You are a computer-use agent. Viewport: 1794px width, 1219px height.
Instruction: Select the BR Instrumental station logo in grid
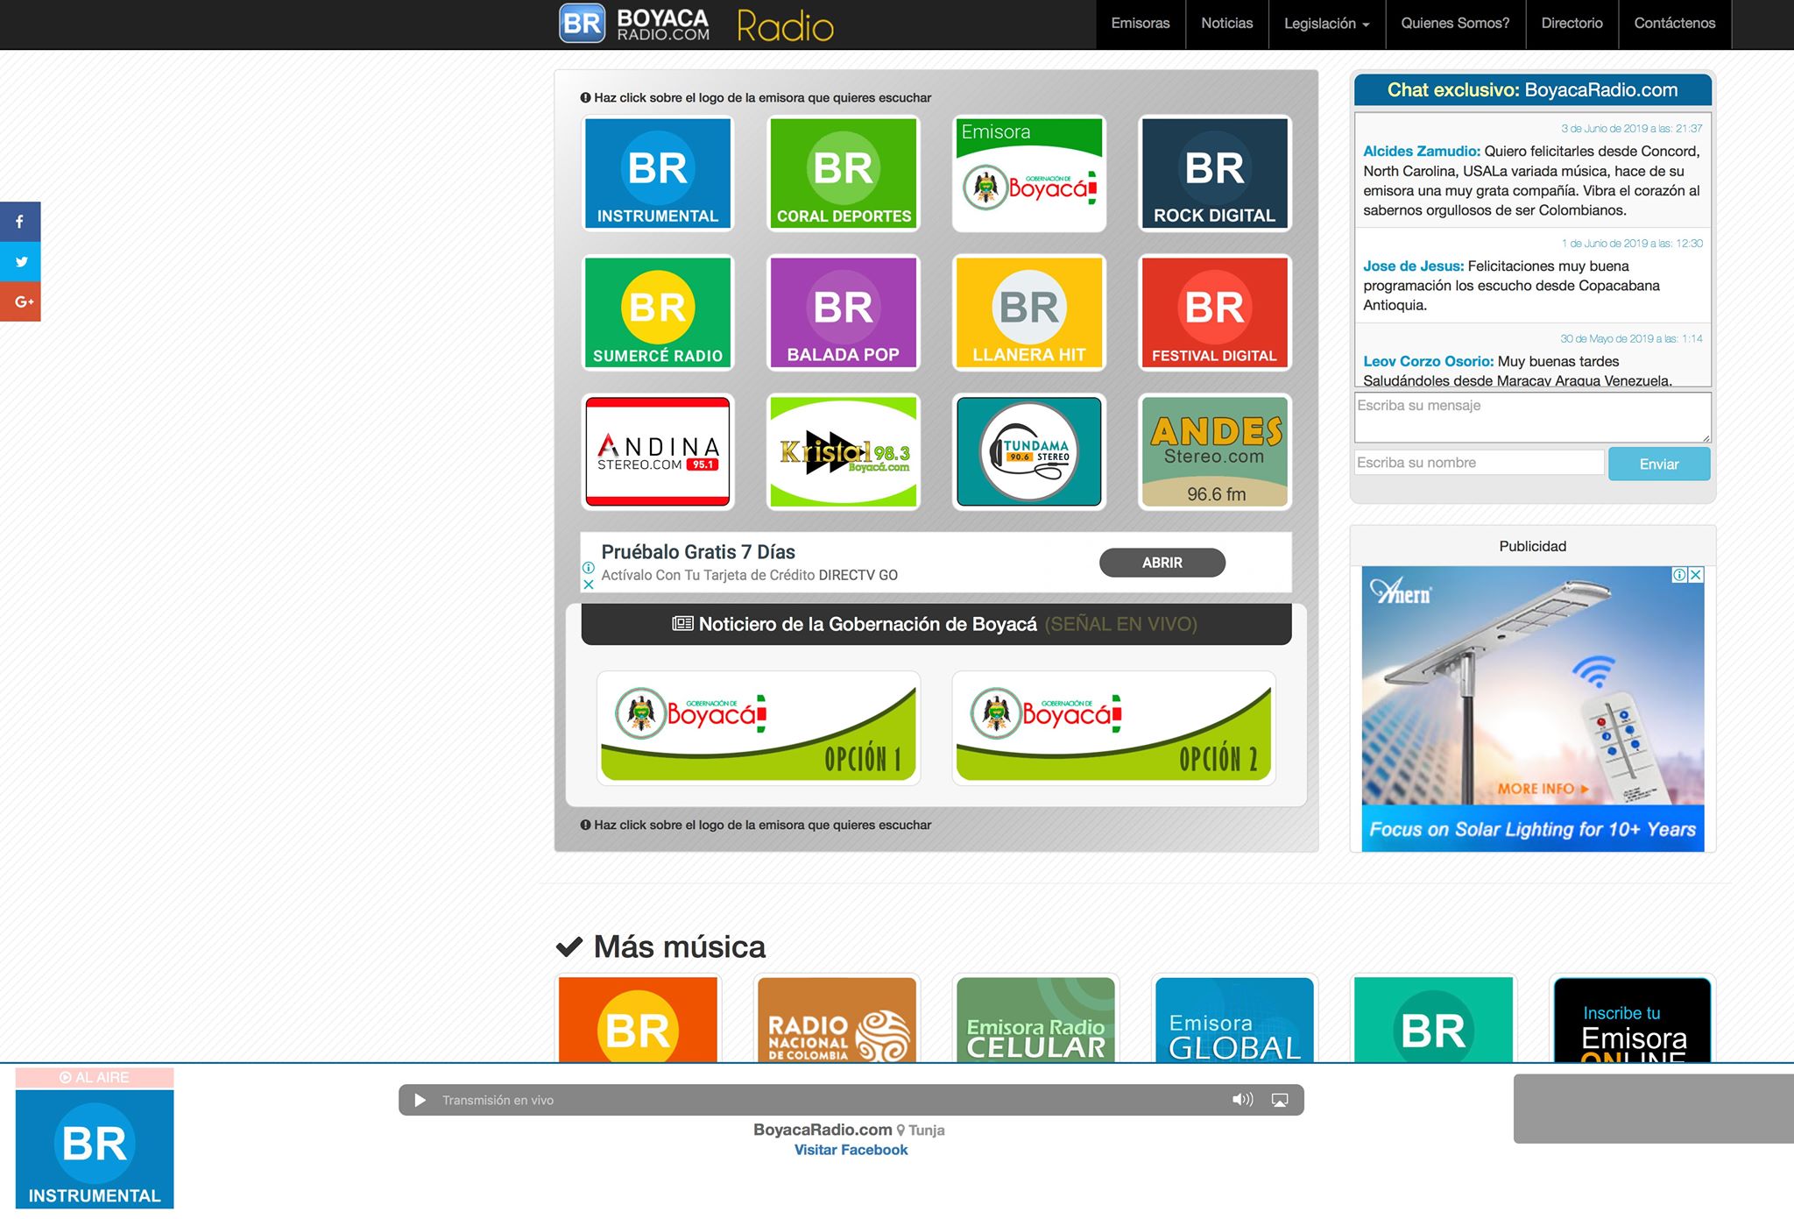coord(658,174)
